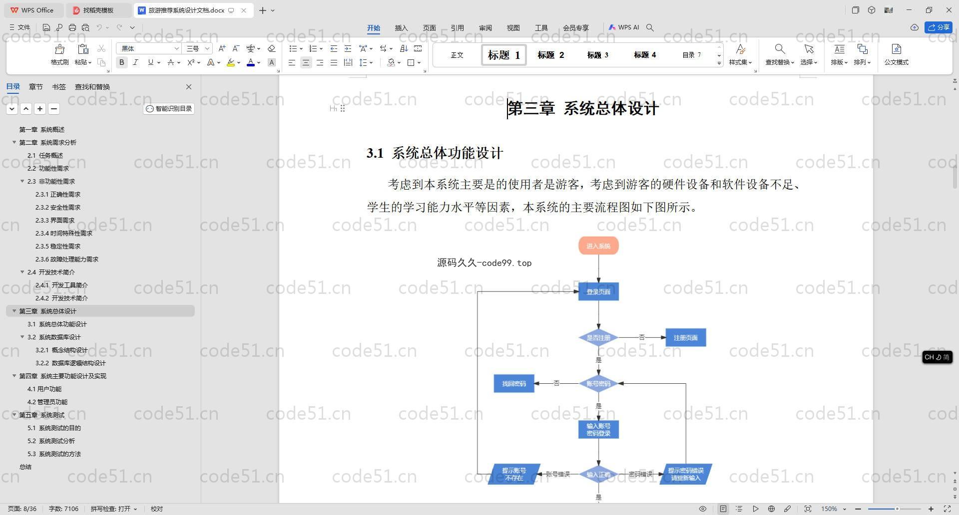Switch to 章节 tab in navigation pane

coord(35,87)
